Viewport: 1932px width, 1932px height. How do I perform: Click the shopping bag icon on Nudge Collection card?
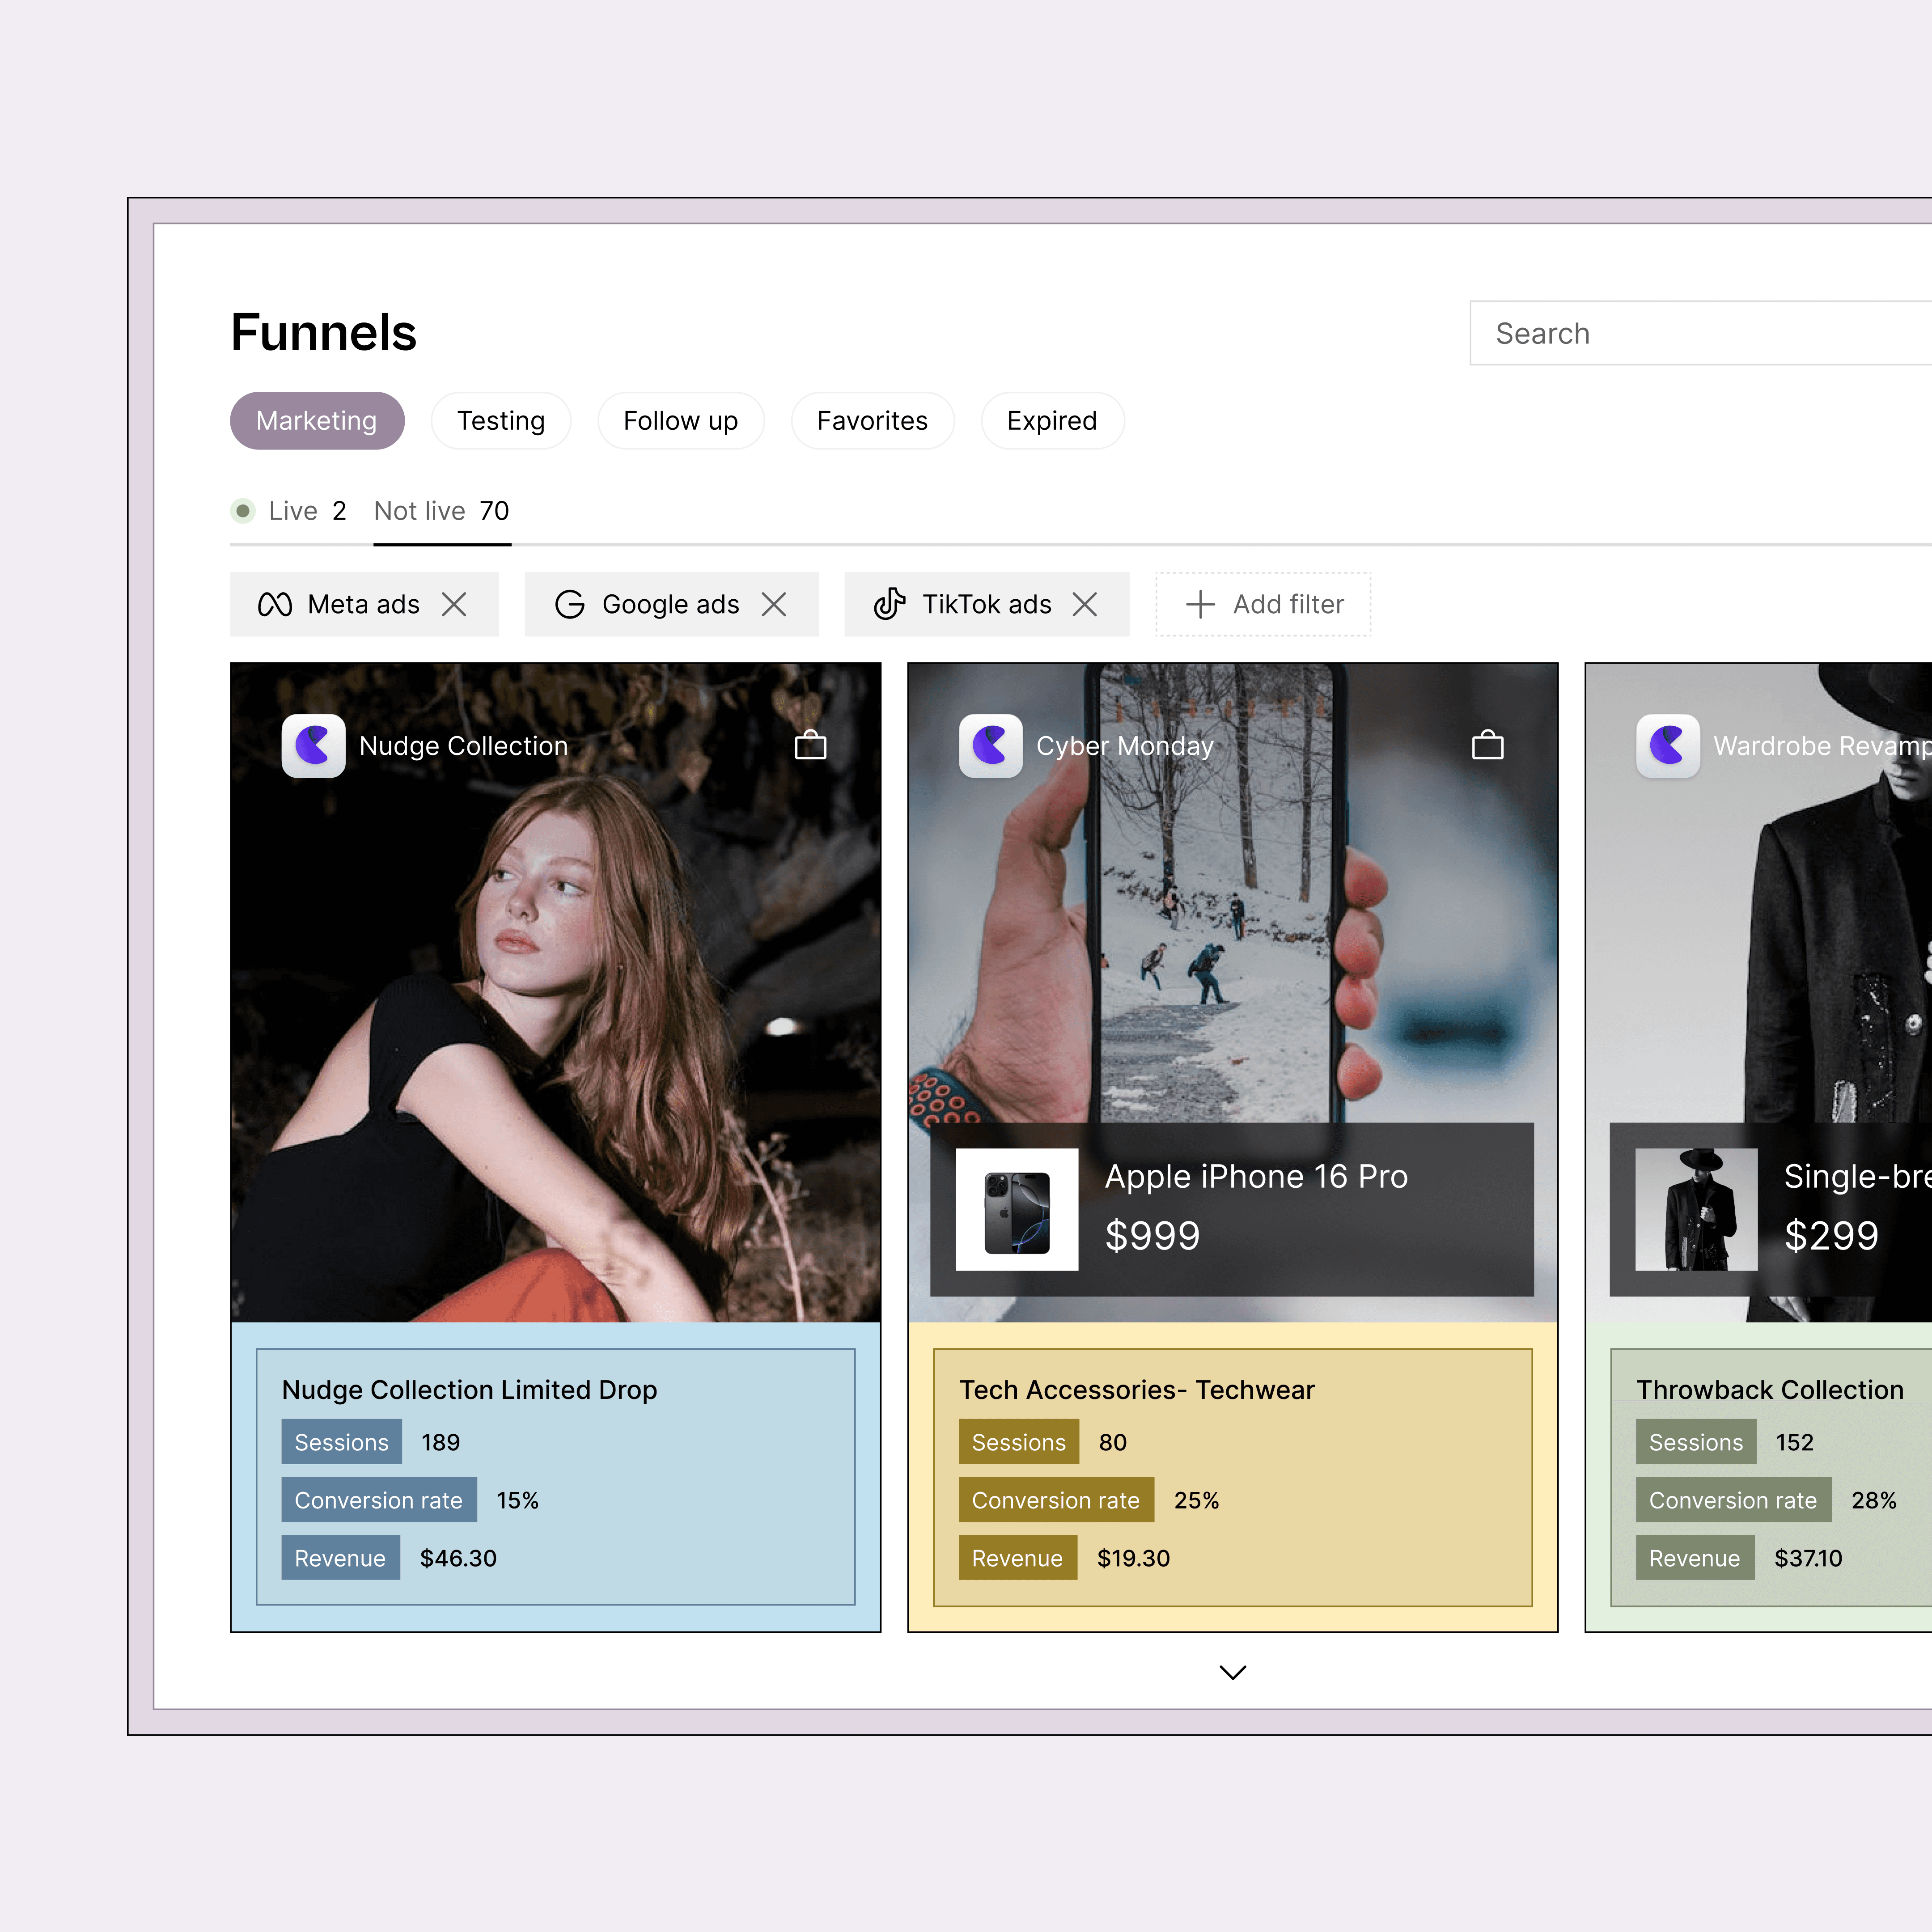[x=810, y=745]
